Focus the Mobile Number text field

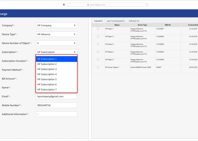click(56, 105)
